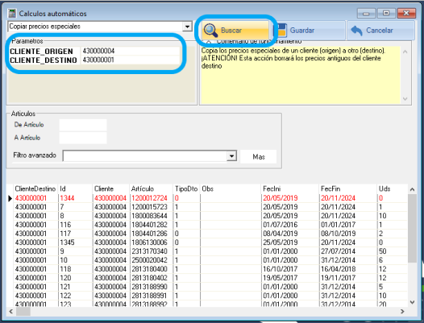424x323 pixels.
Task: Click the Filtro avanzado combo box
Action: click(x=150, y=156)
